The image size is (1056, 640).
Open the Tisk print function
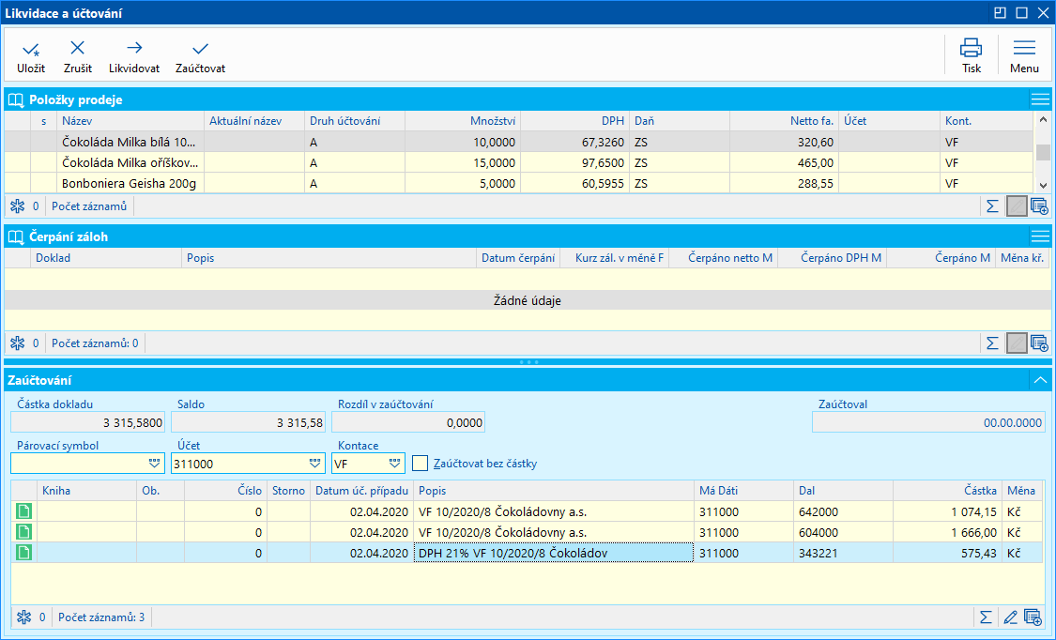pyautogui.click(x=972, y=56)
